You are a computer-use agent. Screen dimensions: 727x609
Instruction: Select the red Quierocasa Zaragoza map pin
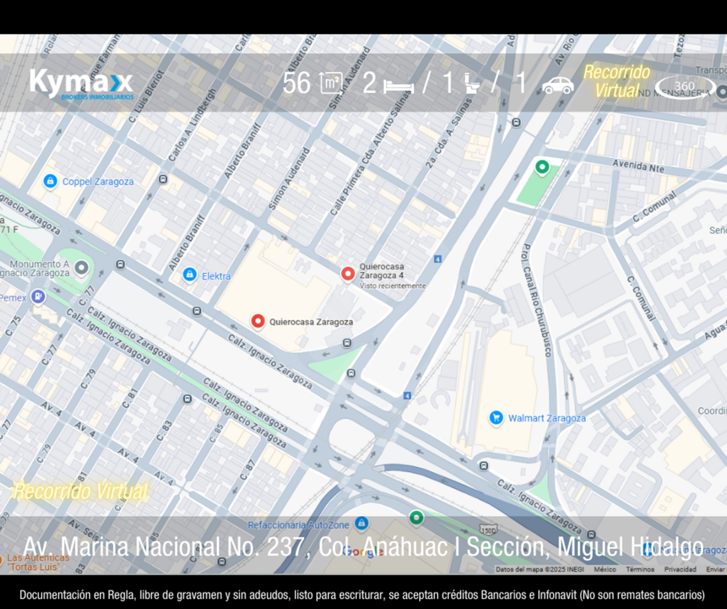pos(259,321)
